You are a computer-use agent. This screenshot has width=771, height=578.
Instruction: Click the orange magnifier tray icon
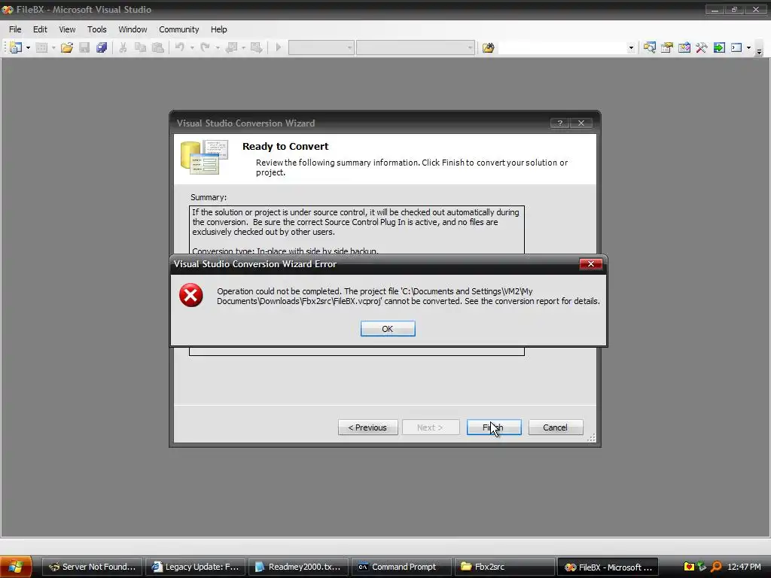pos(717,567)
